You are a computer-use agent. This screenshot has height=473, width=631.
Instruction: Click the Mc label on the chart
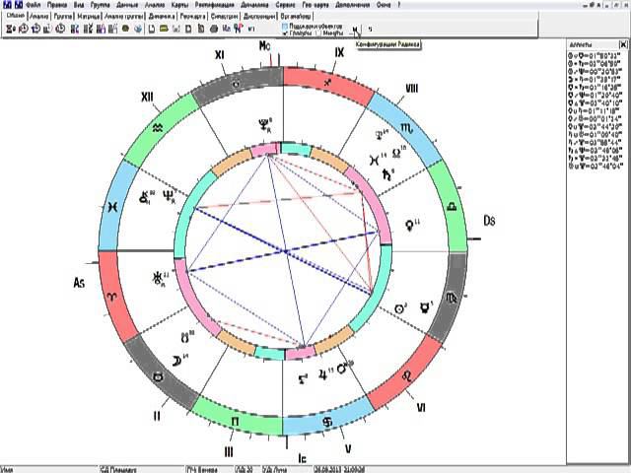pyautogui.click(x=264, y=46)
